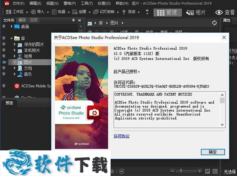
Task: Pin the folders pane
Action: click(x=73, y=20)
